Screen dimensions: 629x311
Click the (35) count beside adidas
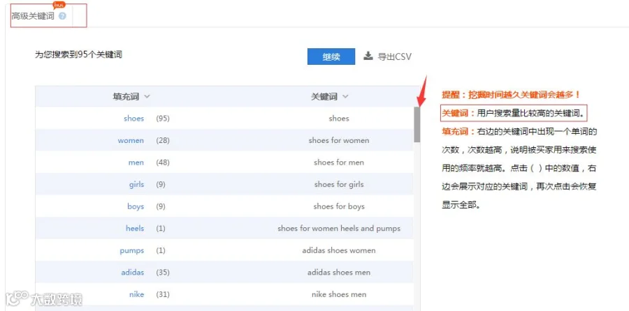[163, 273]
